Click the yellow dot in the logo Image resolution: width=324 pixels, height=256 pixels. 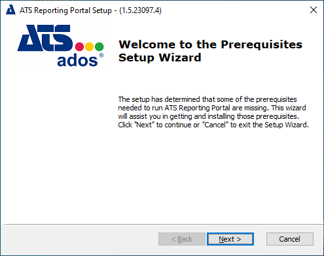coord(90,46)
